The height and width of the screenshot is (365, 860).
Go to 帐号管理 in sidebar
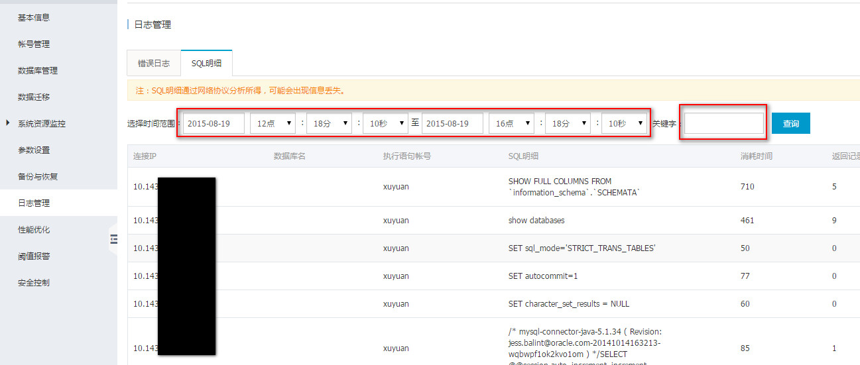34,44
